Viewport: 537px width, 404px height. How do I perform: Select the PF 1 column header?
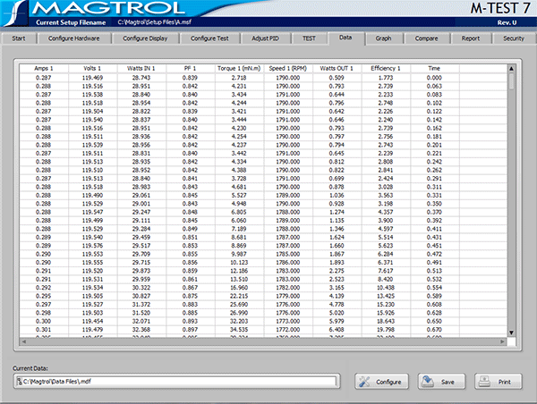click(x=190, y=69)
